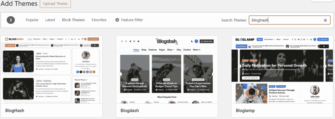The image size is (335, 119).
Task: Open the Bloglamp theme preview thumbnail
Action: [282, 70]
